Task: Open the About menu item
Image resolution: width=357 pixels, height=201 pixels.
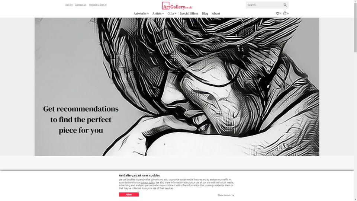Action: 216,14
